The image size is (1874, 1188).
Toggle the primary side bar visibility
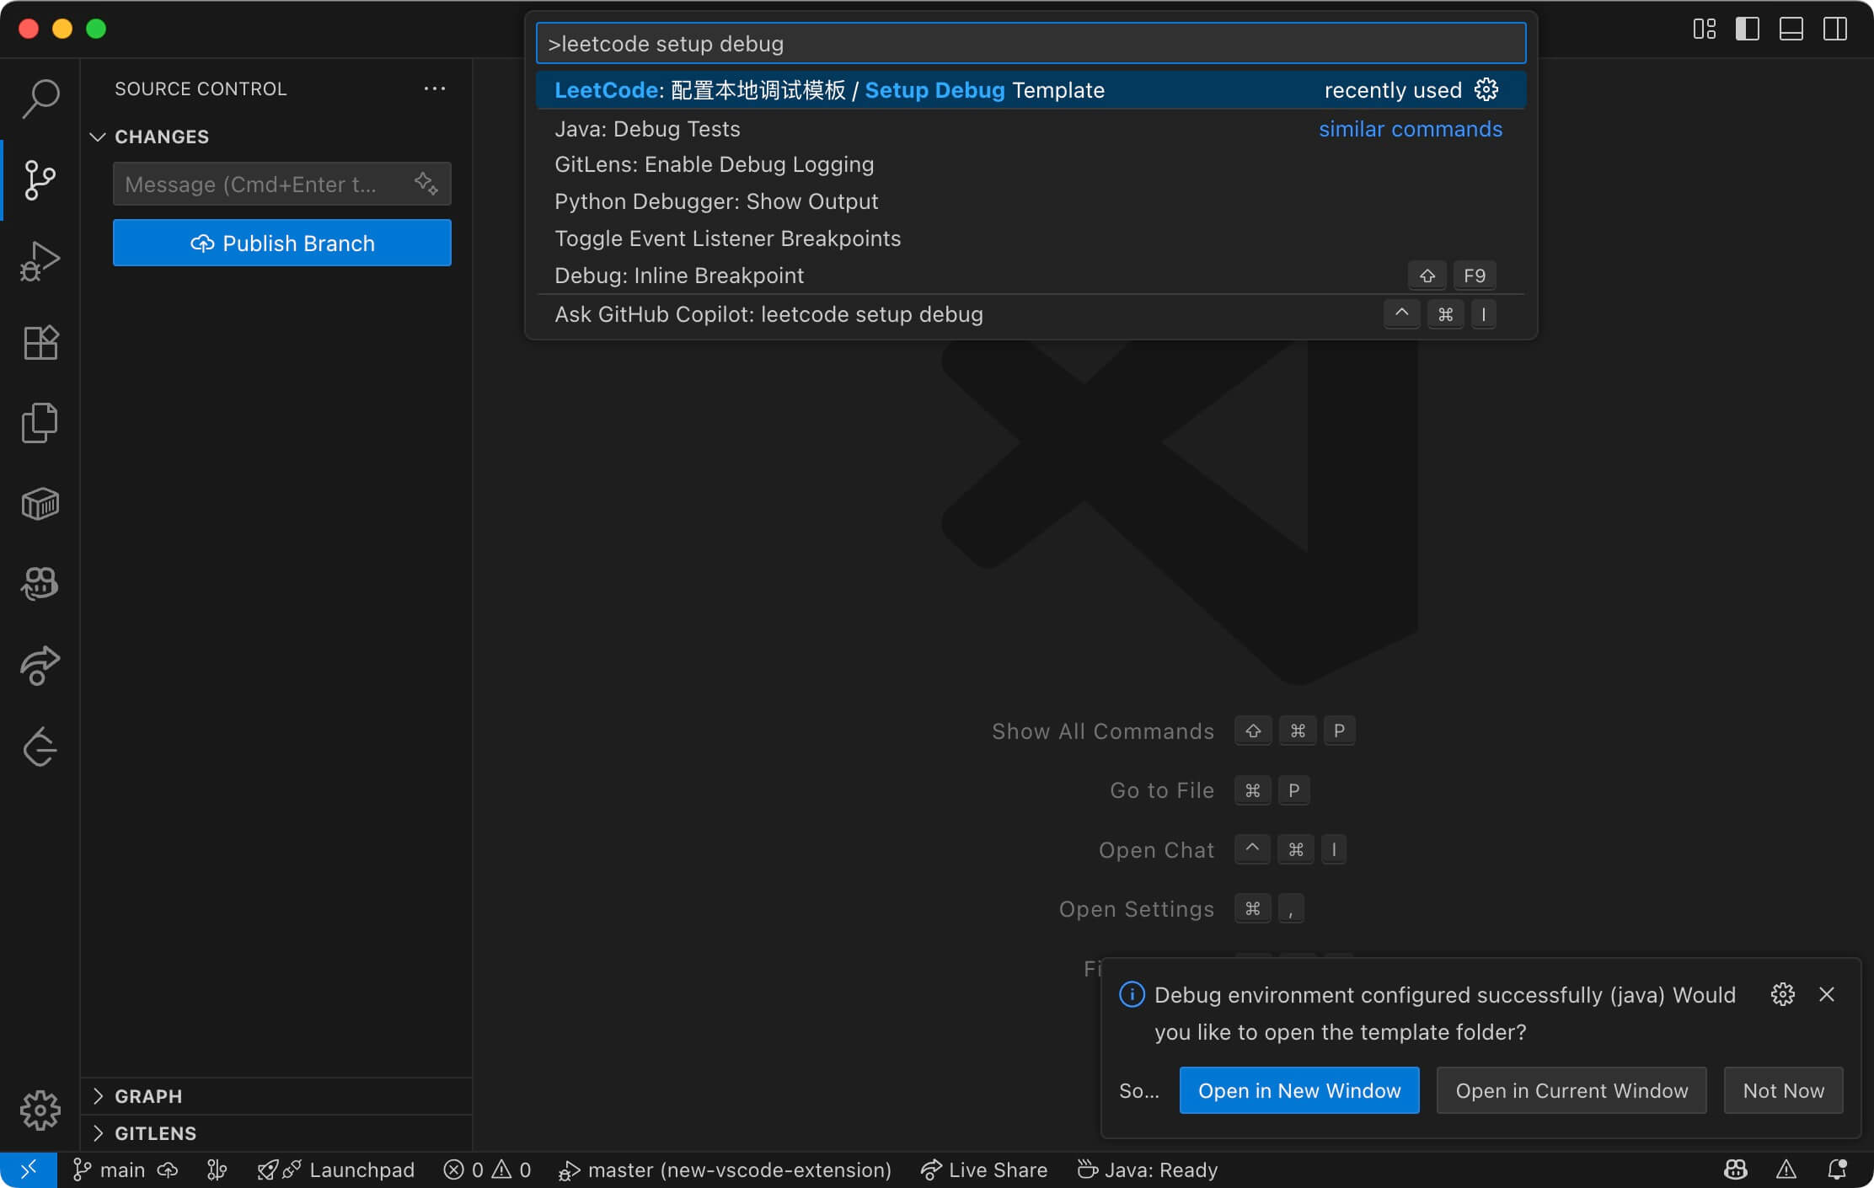point(1748,29)
